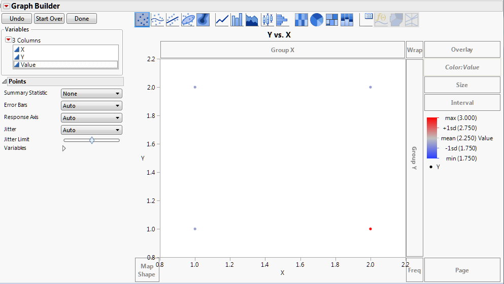This screenshot has height=284, width=504.
Task: Select the Line chart icon
Action: [x=222, y=20]
